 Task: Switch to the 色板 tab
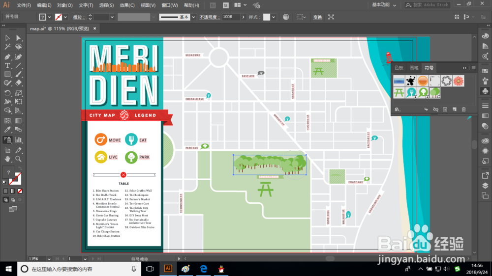(x=399, y=68)
